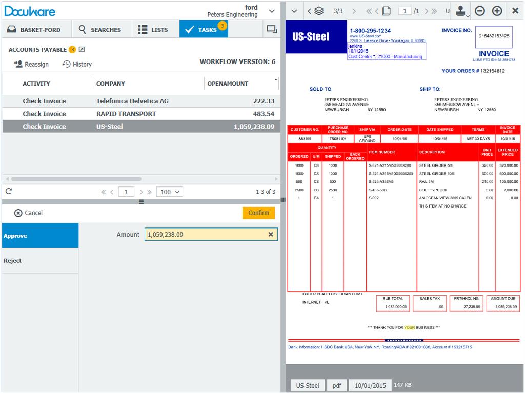Image resolution: width=525 pixels, height=394 pixels.
Task: Zoom out of the invoice document
Action: click(480, 11)
